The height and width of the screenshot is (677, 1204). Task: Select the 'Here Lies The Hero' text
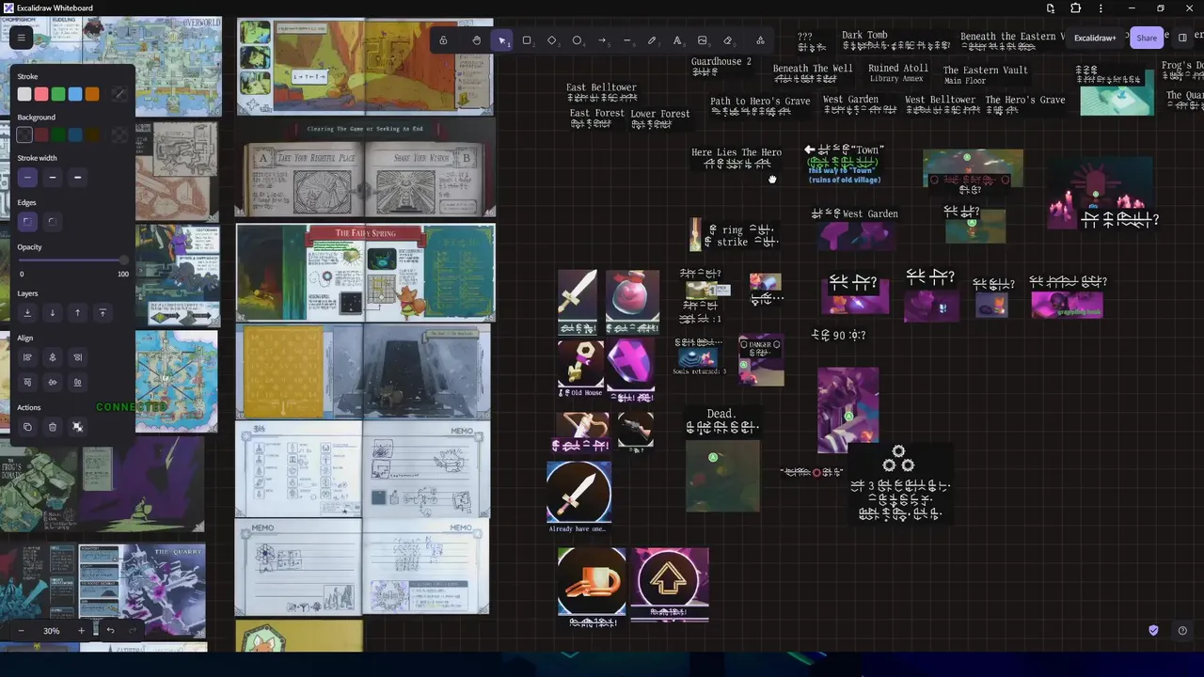coord(737,152)
